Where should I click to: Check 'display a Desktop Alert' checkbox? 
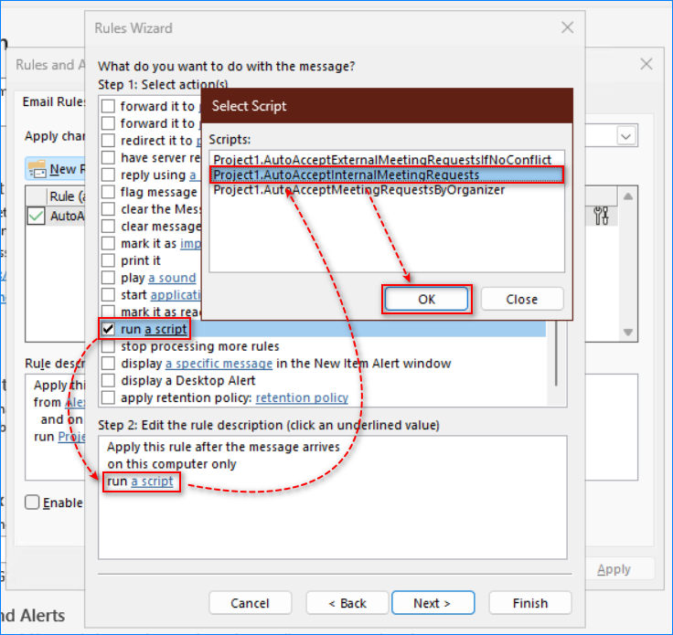108,380
